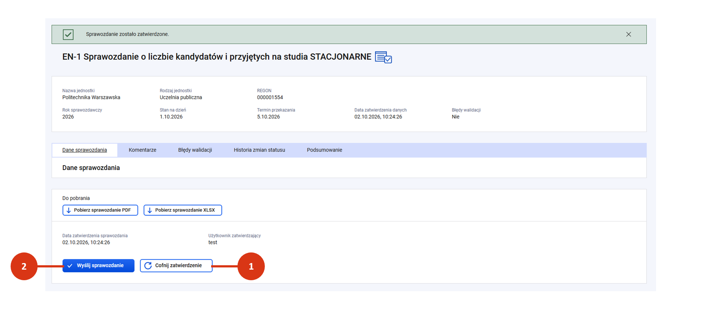Viewport: 701px width, 312px height.
Task: Click the report-approved icon next to the title
Action: pos(384,57)
